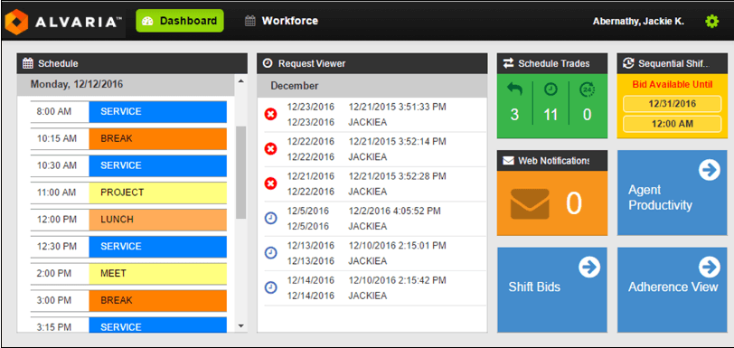The image size is (734, 348).
Task: Click red X on 3:52:28 PM request
Action: point(270,183)
